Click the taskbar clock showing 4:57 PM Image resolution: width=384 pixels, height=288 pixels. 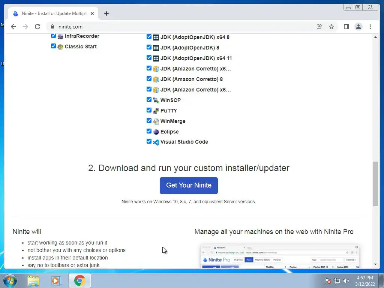(x=365, y=281)
